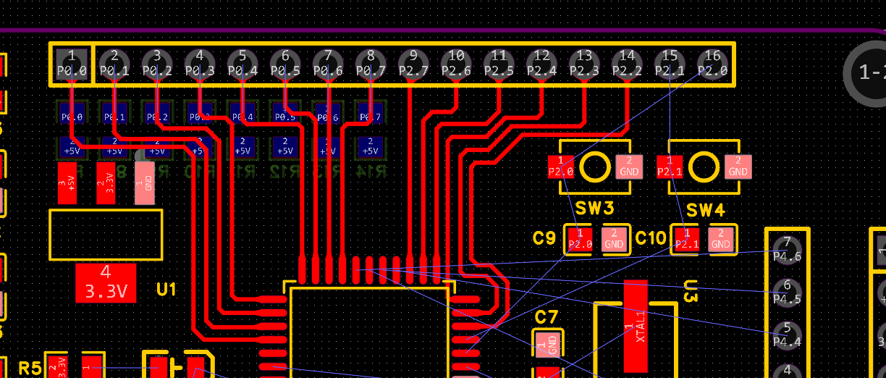Select C9 pad 1 labeled P2.0
This screenshot has width=886, height=378.
(x=579, y=239)
